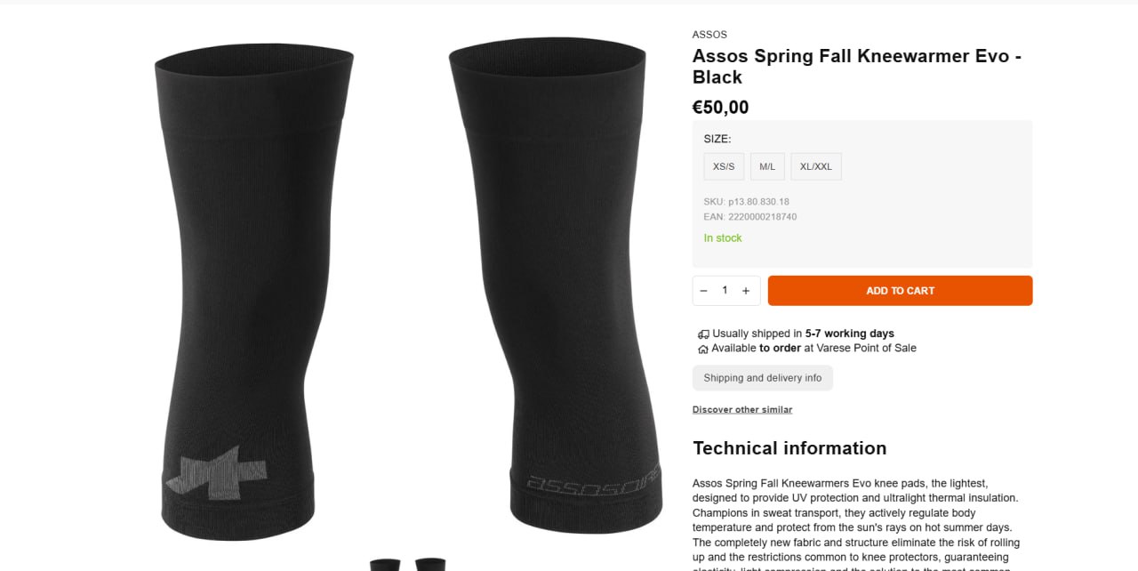Image resolution: width=1138 pixels, height=571 pixels.
Task: Click the store house icon
Action: pyautogui.click(x=703, y=349)
